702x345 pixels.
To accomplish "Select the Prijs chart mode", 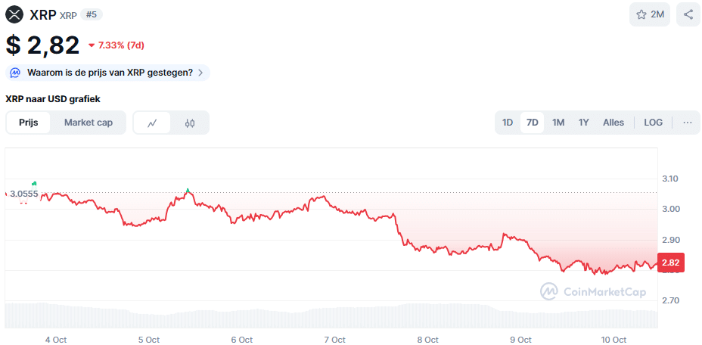I will coord(29,123).
